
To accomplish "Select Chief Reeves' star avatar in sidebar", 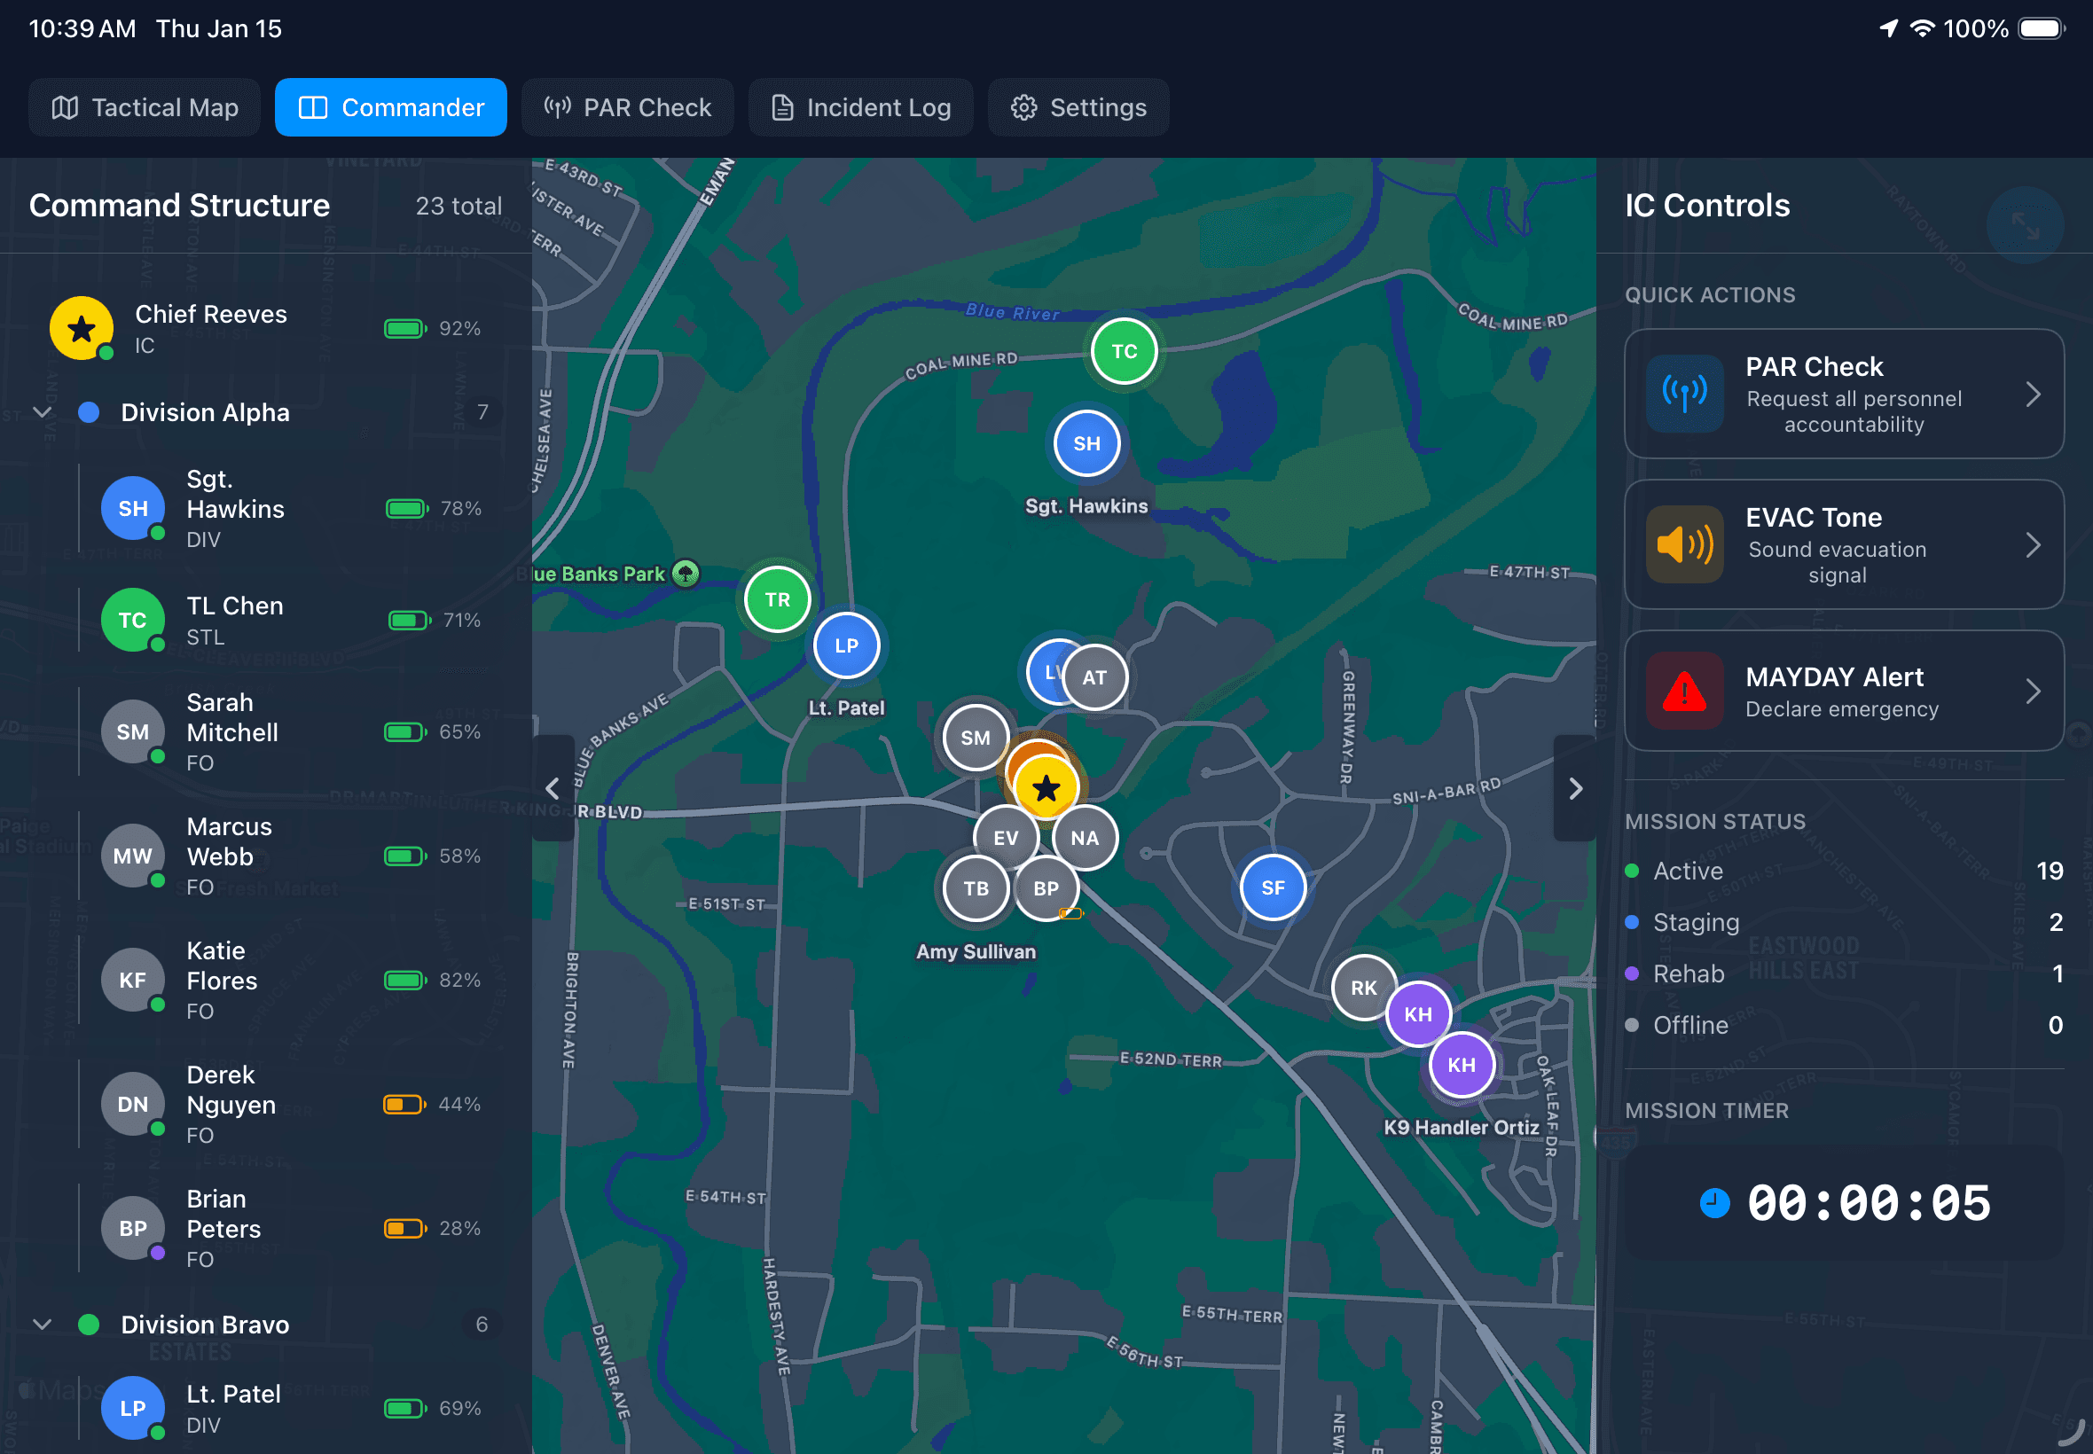I will pos(81,328).
